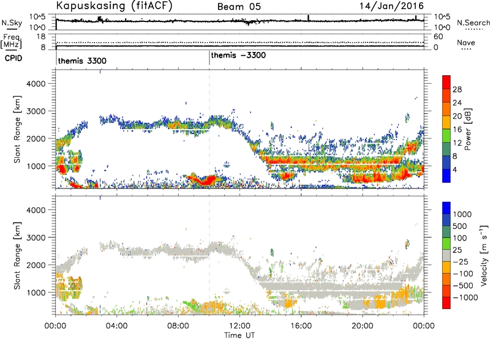The image size is (490, 339).
Task: Select the 'N.Search' legend label
Action: (473, 23)
